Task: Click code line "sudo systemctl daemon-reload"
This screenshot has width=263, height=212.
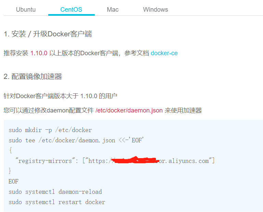Action: coord(55,192)
